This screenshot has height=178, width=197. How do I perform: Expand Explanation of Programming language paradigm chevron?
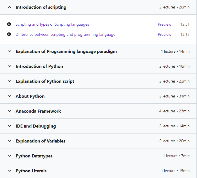click(x=10, y=52)
